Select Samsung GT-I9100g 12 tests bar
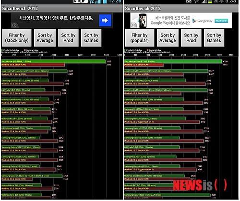This screenshot has width=240, height=201. pyautogui.click(x=154, y=109)
